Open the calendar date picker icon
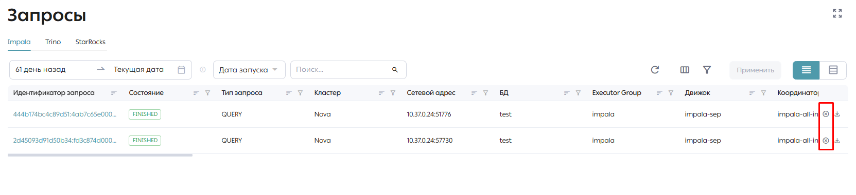This screenshot has width=856, height=195. pos(181,70)
